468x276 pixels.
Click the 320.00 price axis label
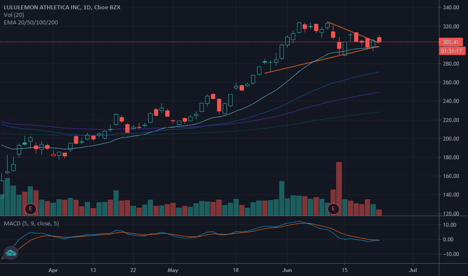pyautogui.click(x=451, y=26)
